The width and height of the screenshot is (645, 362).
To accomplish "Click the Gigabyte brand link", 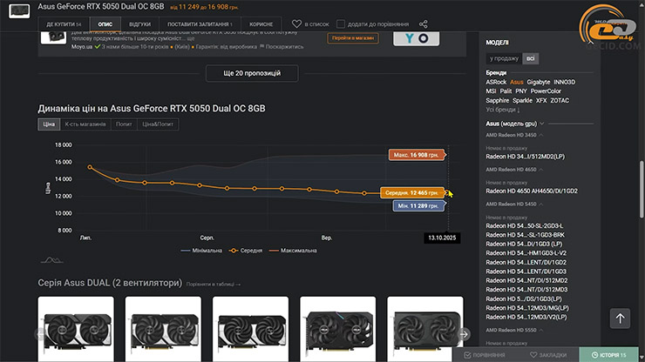I will [x=539, y=82].
